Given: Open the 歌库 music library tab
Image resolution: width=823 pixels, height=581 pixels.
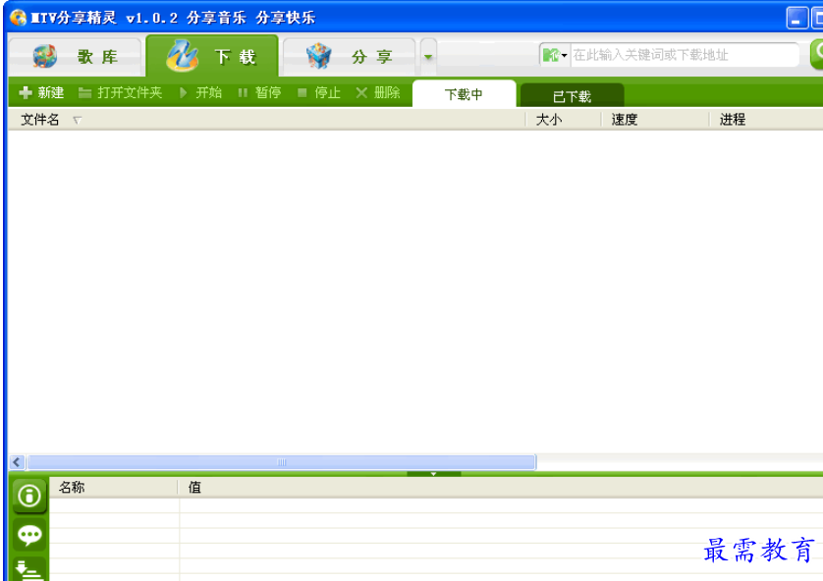Looking at the screenshot, I should (x=75, y=57).
